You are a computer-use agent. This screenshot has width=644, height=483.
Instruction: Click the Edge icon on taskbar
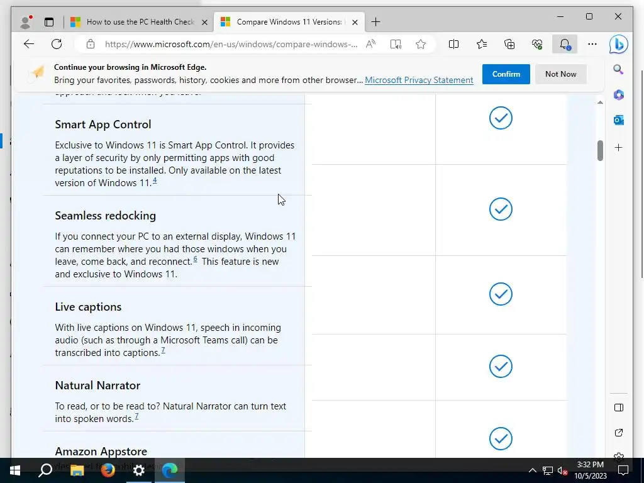[x=170, y=470]
